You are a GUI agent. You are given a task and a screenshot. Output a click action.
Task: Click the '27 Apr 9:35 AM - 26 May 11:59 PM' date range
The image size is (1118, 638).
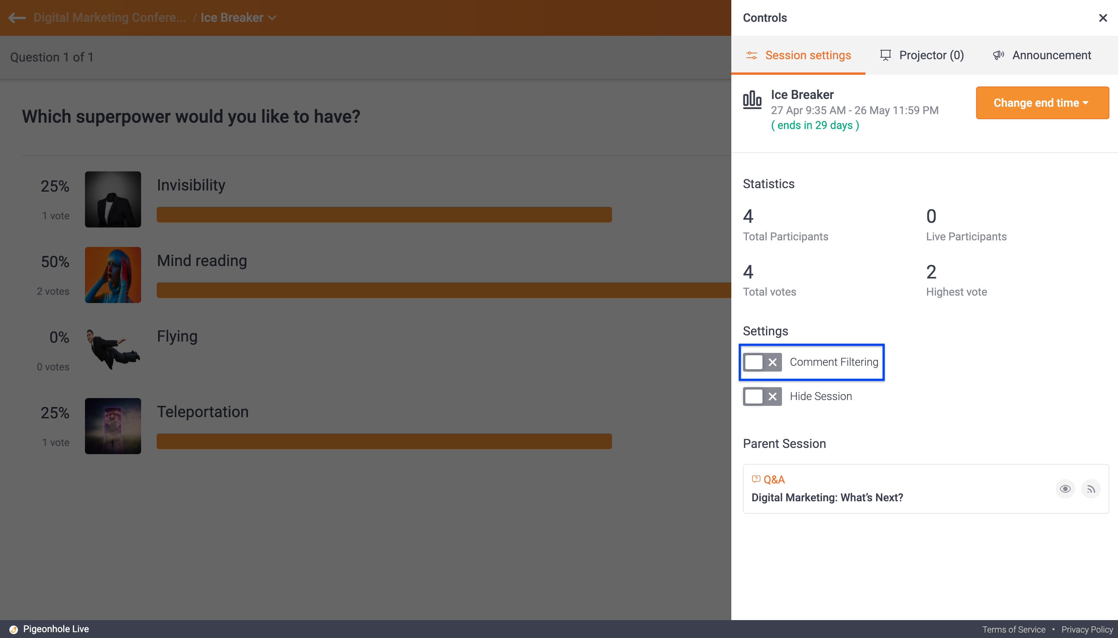pos(854,111)
